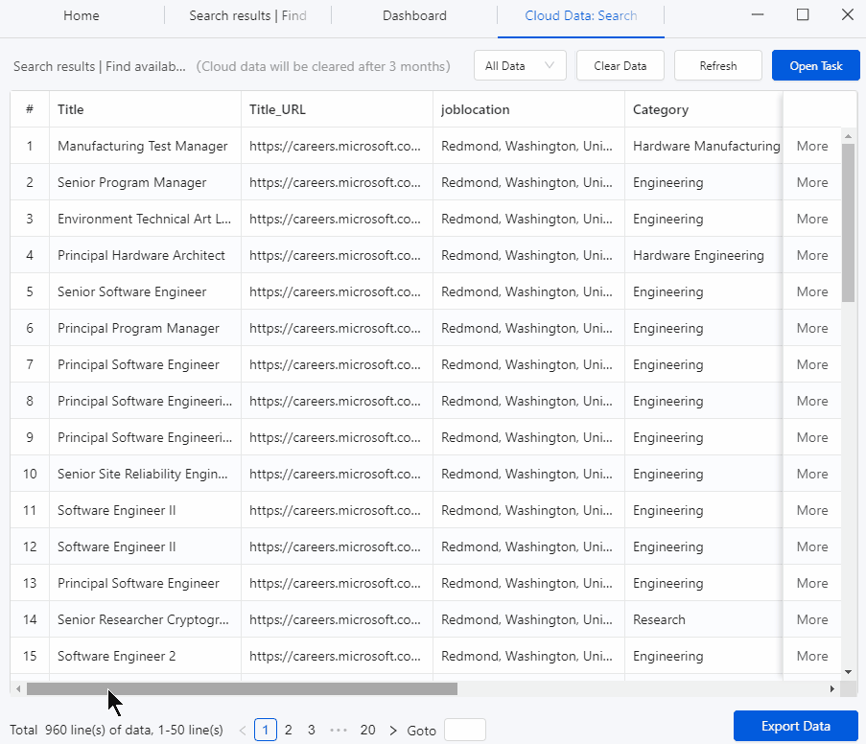
Task: Click the next page arrow
Action: 392,731
